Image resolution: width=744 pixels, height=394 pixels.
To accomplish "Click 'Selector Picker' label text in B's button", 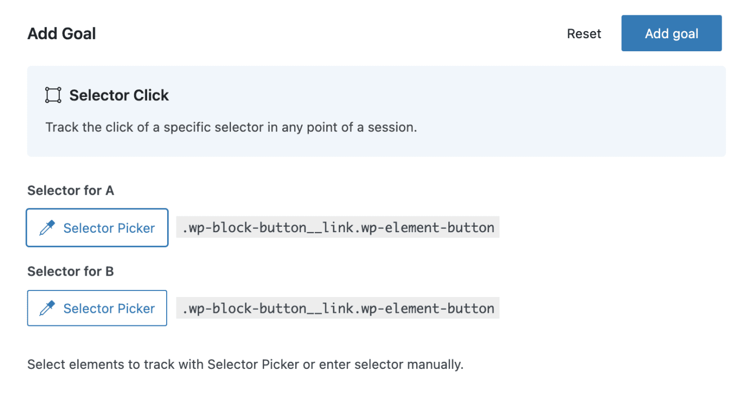I will tap(109, 308).
